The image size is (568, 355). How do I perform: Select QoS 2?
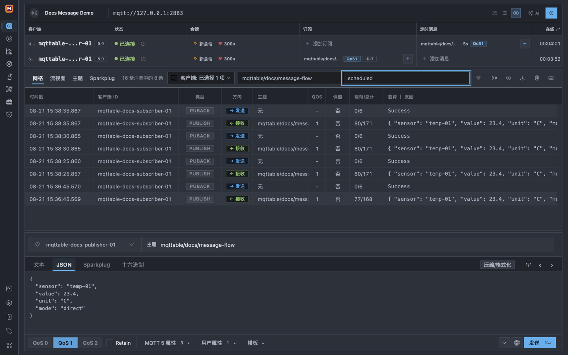tap(90, 343)
